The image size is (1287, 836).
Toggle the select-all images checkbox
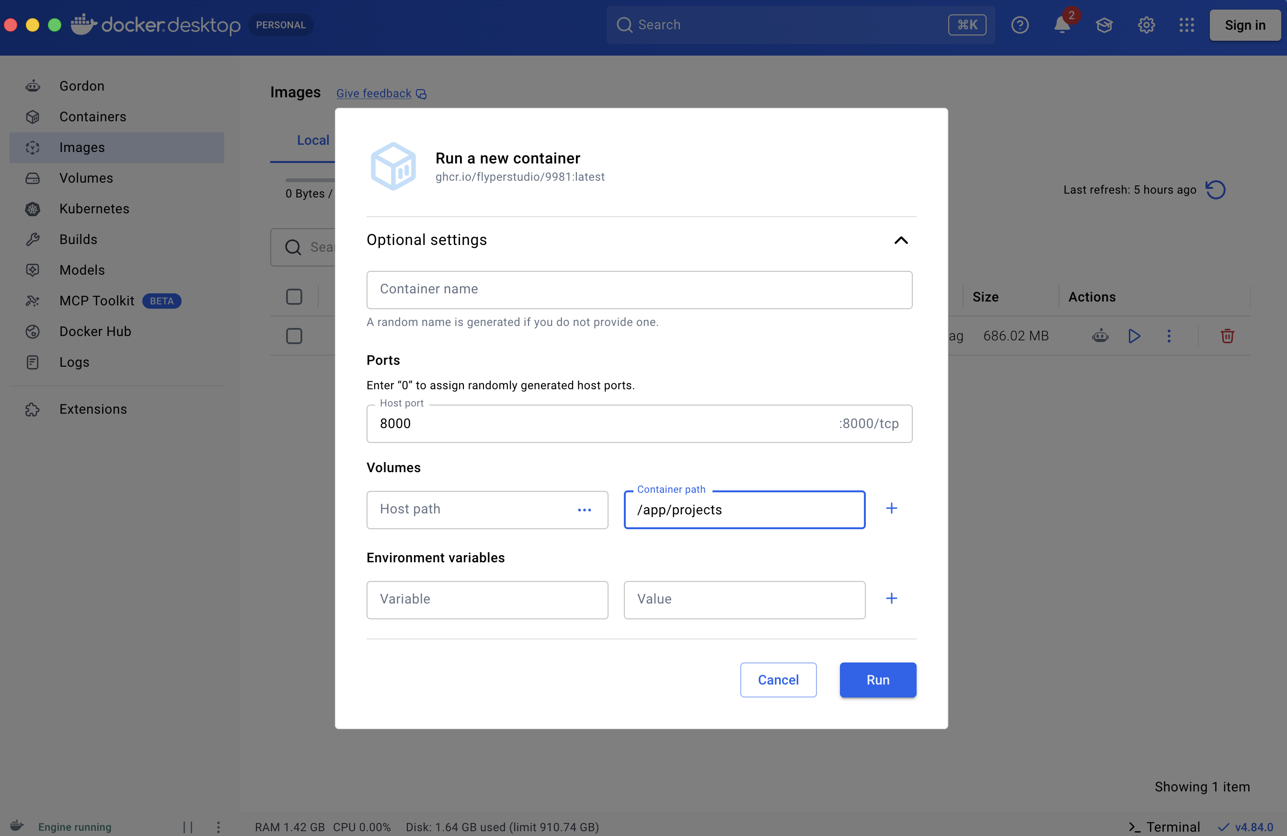point(294,297)
